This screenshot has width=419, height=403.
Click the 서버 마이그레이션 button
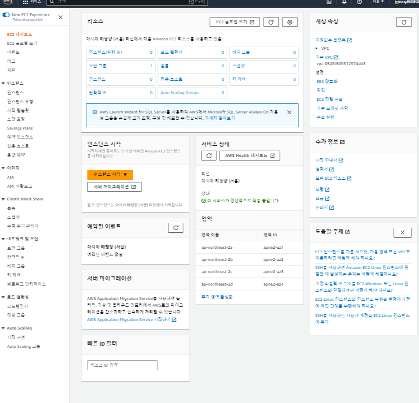114,187
